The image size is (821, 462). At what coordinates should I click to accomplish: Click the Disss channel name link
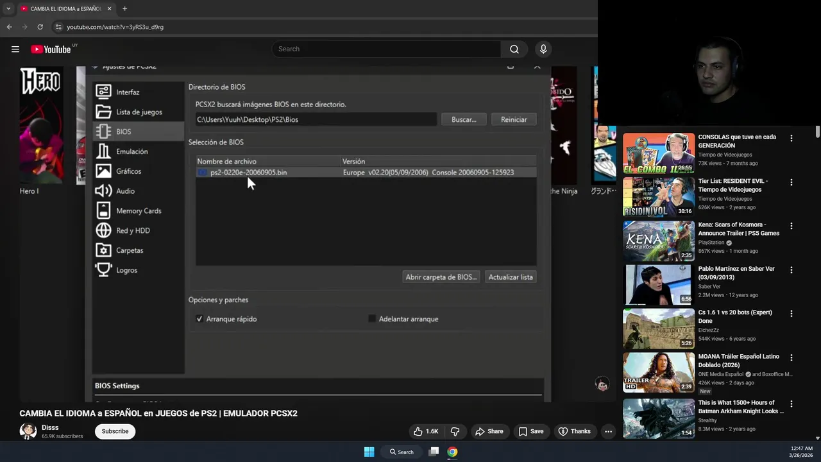coord(50,427)
